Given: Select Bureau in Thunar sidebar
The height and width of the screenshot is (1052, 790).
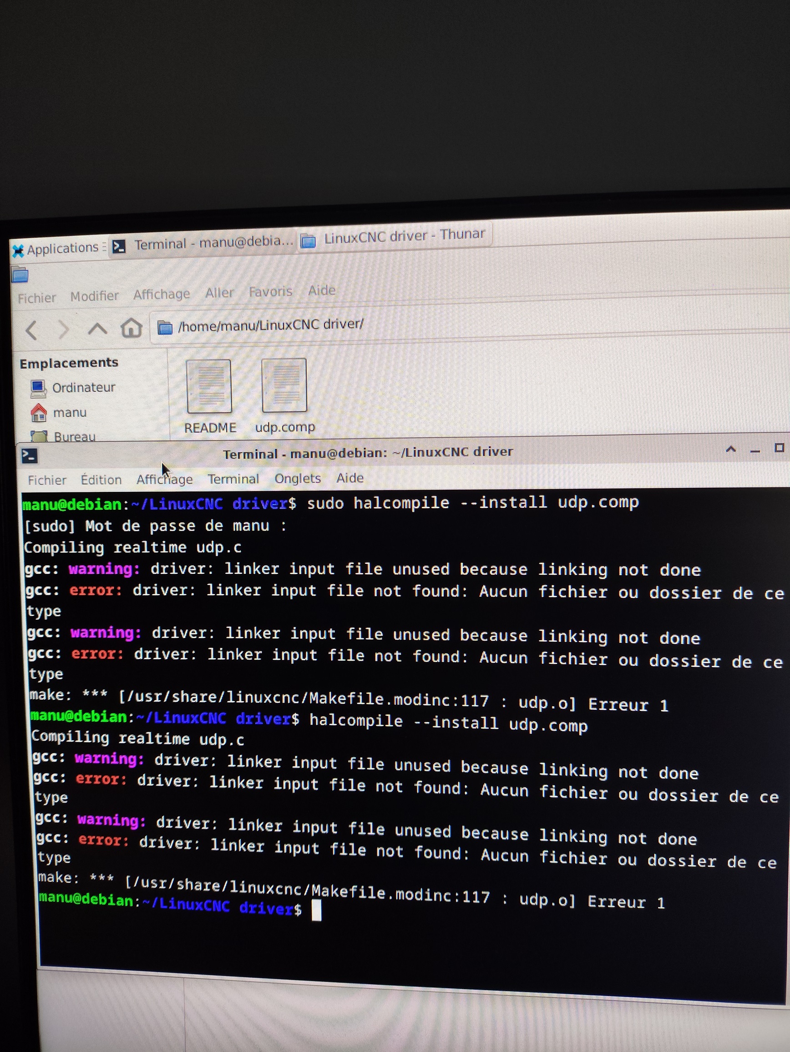Looking at the screenshot, I should point(63,436).
